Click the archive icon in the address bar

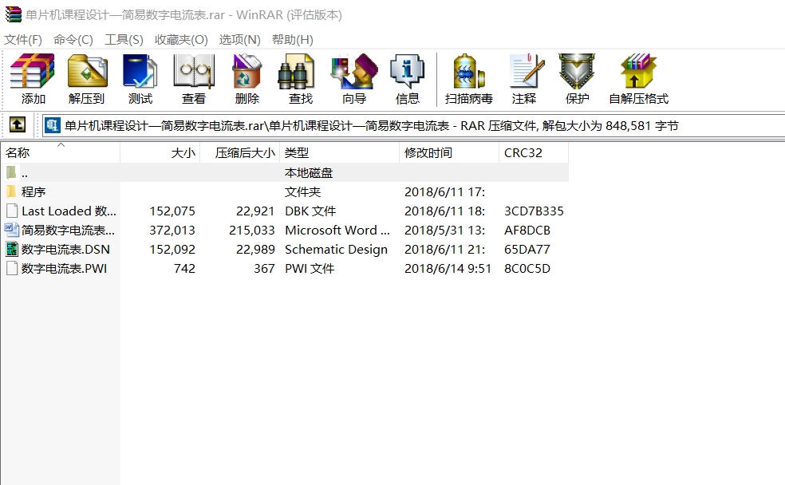coord(53,125)
